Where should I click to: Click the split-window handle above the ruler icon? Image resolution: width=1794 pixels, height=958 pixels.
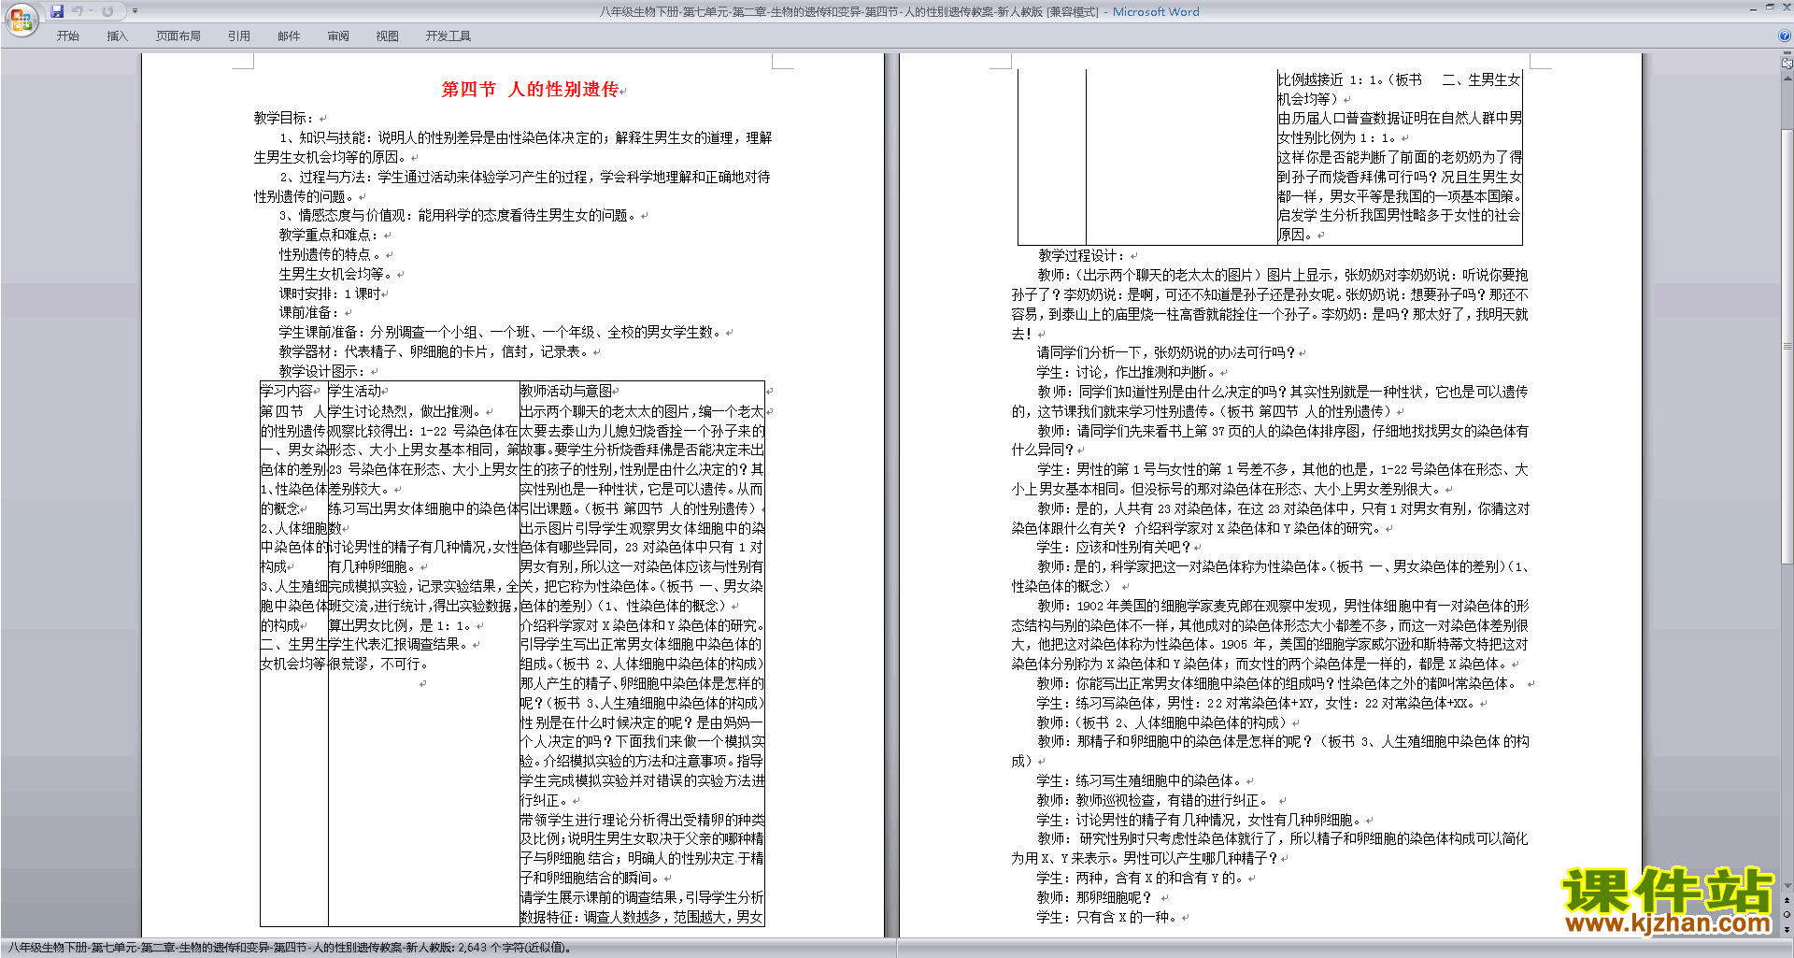coord(1787,54)
